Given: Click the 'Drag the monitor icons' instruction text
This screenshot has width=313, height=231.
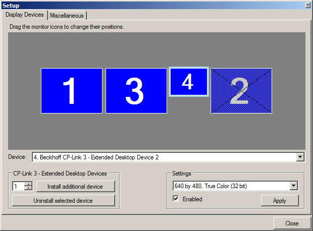Looking at the screenshot, I should 67,27.
